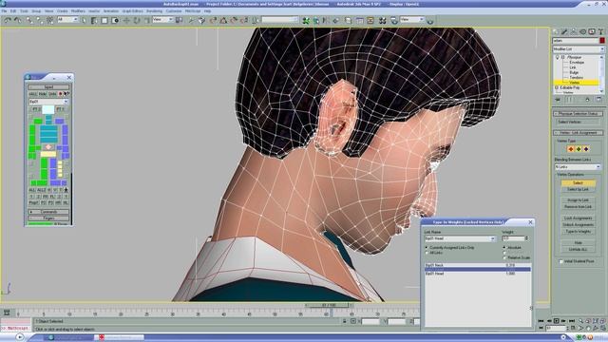Viewport: 608px width, 342px height.
Task: Toggle blue root vertex type button
Action: (x=586, y=149)
